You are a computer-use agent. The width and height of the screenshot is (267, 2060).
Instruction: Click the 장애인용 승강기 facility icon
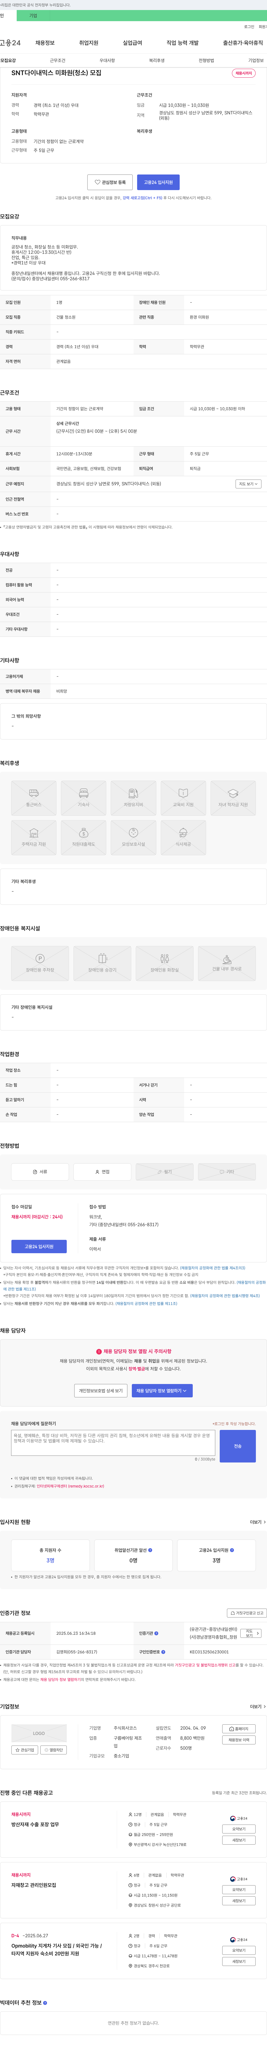(x=102, y=964)
